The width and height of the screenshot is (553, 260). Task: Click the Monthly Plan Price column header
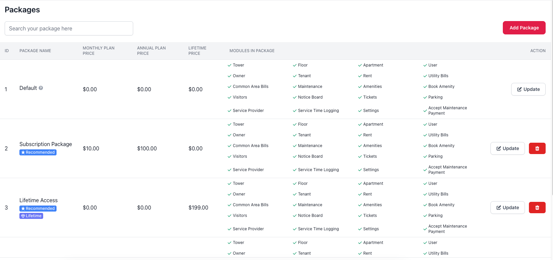pyautogui.click(x=99, y=51)
